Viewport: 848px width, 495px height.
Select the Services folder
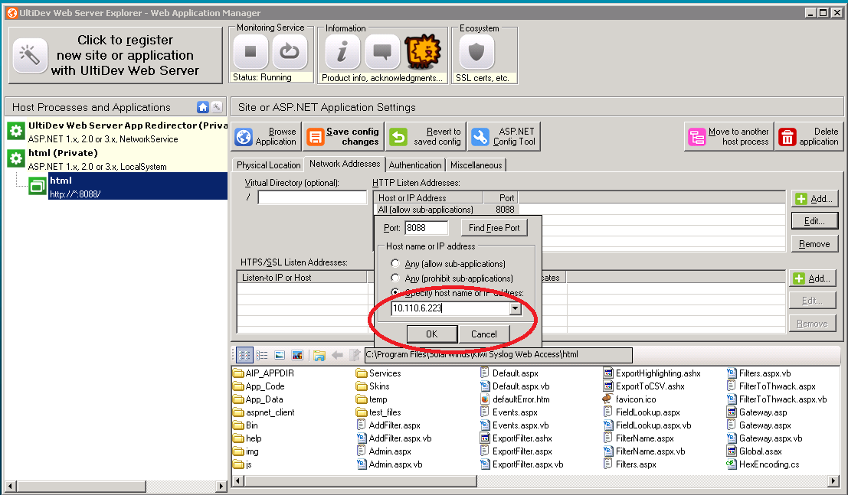click(378, 373)
